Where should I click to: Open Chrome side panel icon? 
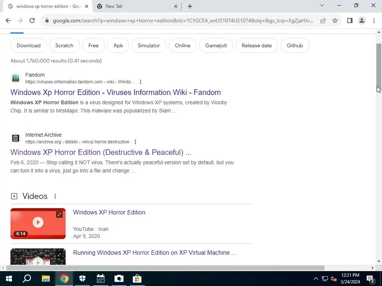(x=350, y=20)
